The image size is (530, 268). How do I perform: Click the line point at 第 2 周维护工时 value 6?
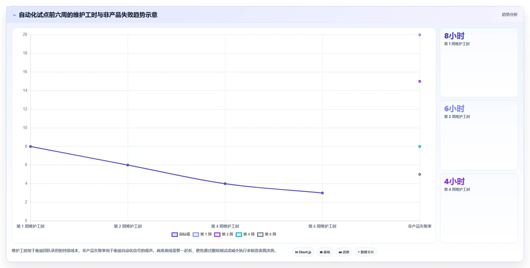coord(128,165)
